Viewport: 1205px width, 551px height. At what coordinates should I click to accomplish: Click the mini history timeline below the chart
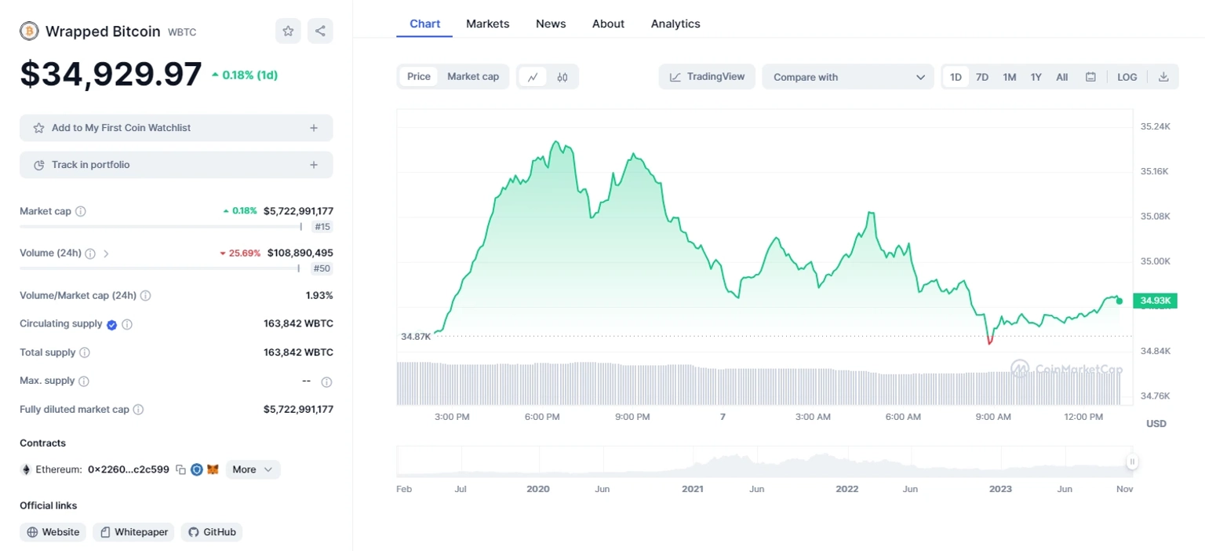coord(765,462)
